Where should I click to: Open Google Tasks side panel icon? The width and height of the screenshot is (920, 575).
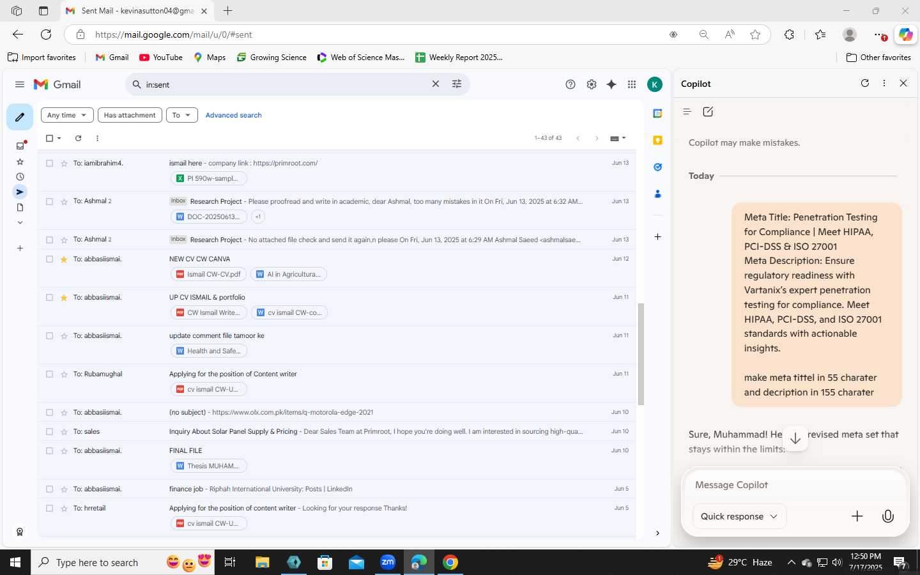[x=657, y=167]
